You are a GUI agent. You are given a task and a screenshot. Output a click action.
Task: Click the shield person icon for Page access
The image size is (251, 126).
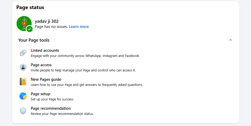23,67
